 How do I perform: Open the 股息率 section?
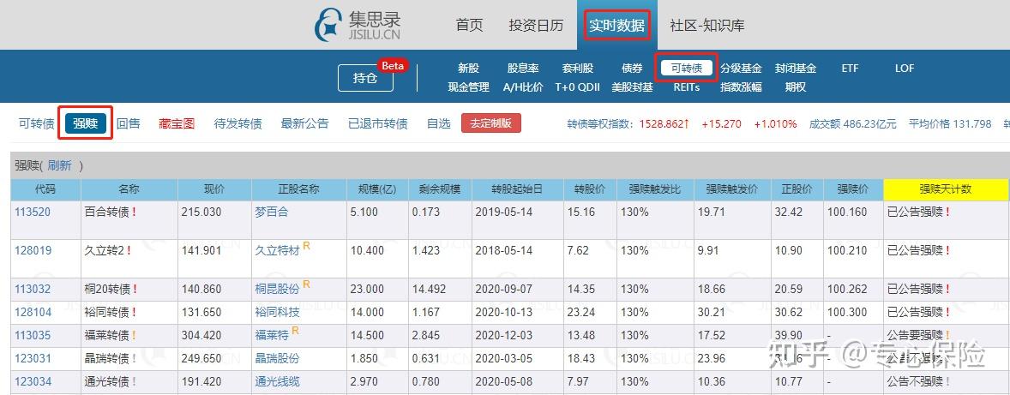(x=523, y=69)
